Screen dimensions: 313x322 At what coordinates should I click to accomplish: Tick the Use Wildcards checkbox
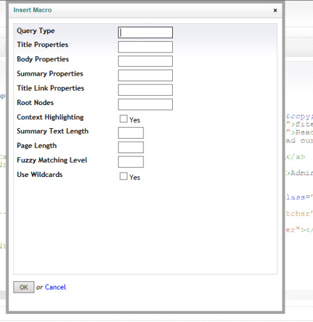click(123, 176)
